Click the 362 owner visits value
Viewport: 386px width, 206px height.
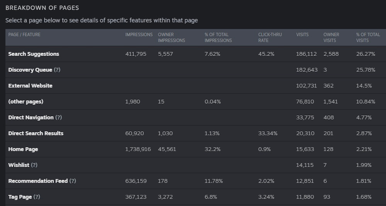pos(328,86)
